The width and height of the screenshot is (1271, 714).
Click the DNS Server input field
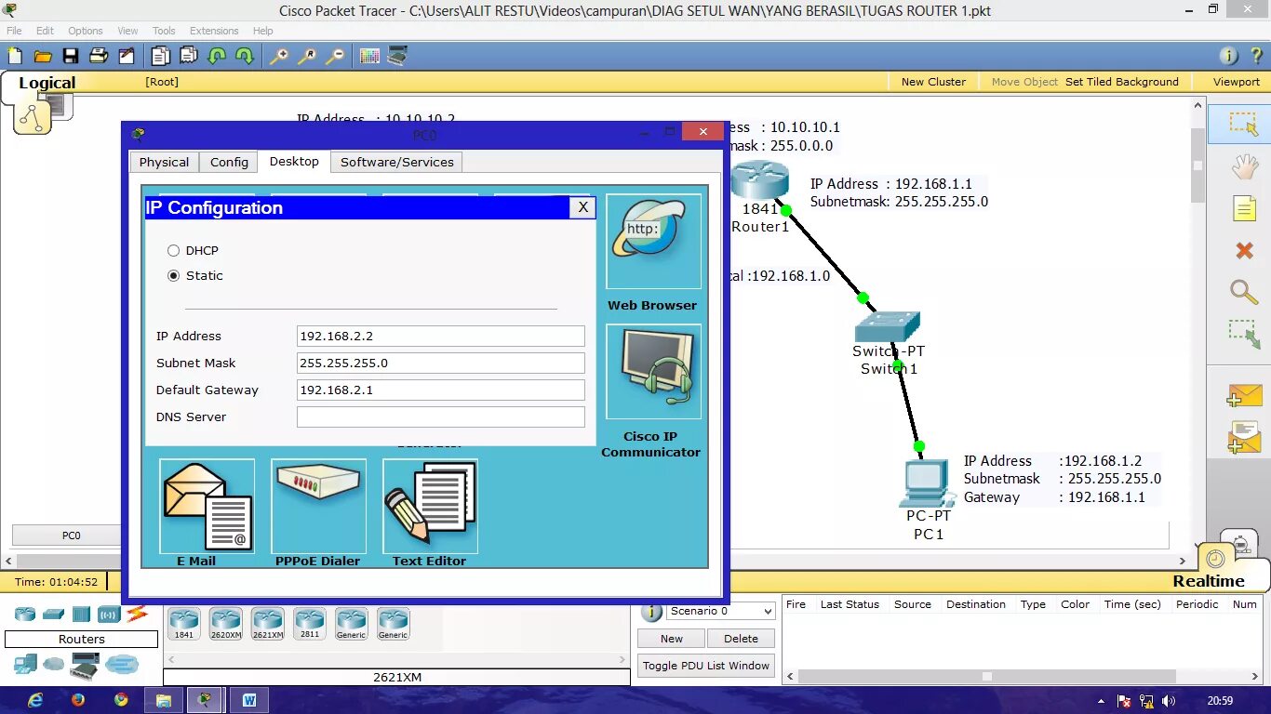point(441,417)
